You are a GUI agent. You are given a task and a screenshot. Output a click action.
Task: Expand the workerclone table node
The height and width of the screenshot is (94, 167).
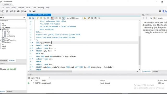tap(3, 36)
